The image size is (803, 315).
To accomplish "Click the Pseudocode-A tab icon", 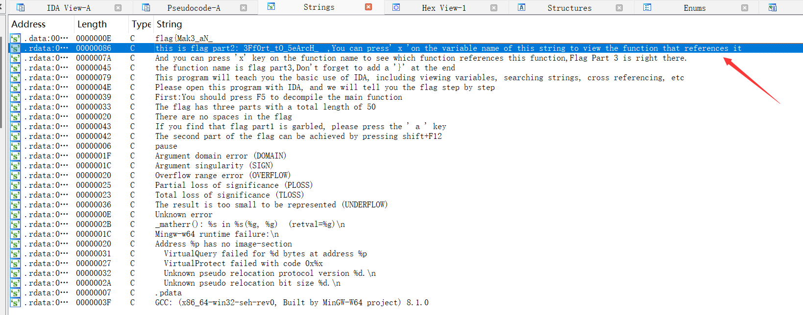I will coord(146,8).
